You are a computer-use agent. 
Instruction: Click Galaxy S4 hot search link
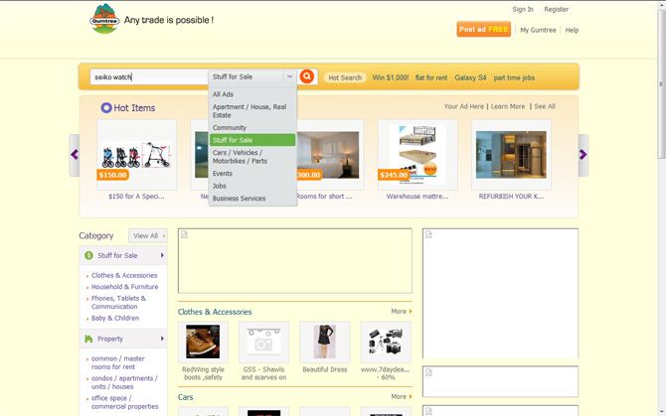470,77
